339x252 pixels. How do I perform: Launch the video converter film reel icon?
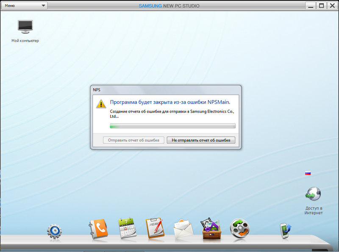pos(240,228)
